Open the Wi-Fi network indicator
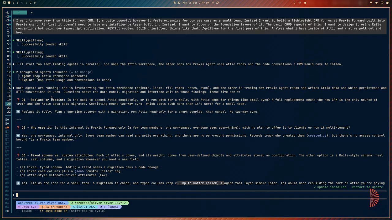The width and height of the screenshot is (392, 220). tap(371, 3)
